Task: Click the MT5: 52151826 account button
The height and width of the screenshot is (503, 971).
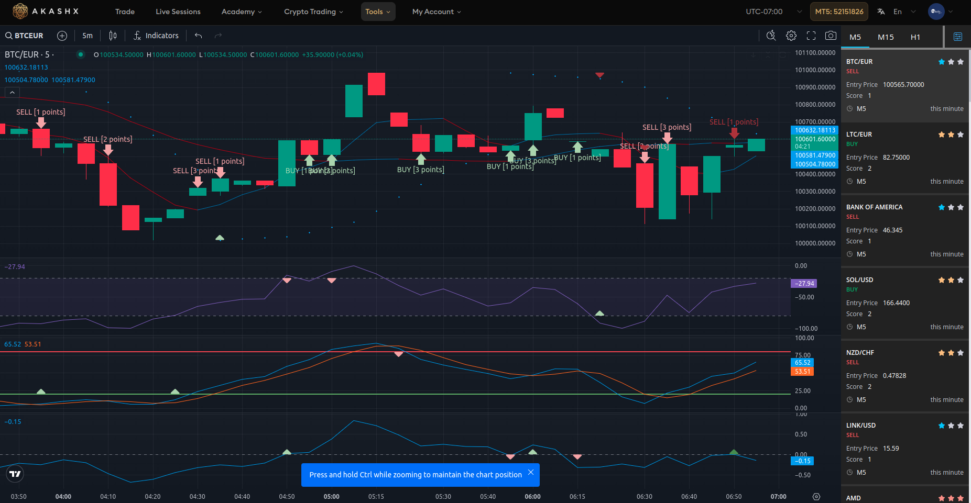Action: point(839,12)
